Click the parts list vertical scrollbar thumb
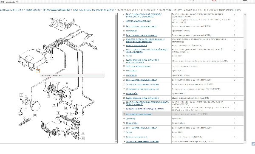 click(245, 95)
